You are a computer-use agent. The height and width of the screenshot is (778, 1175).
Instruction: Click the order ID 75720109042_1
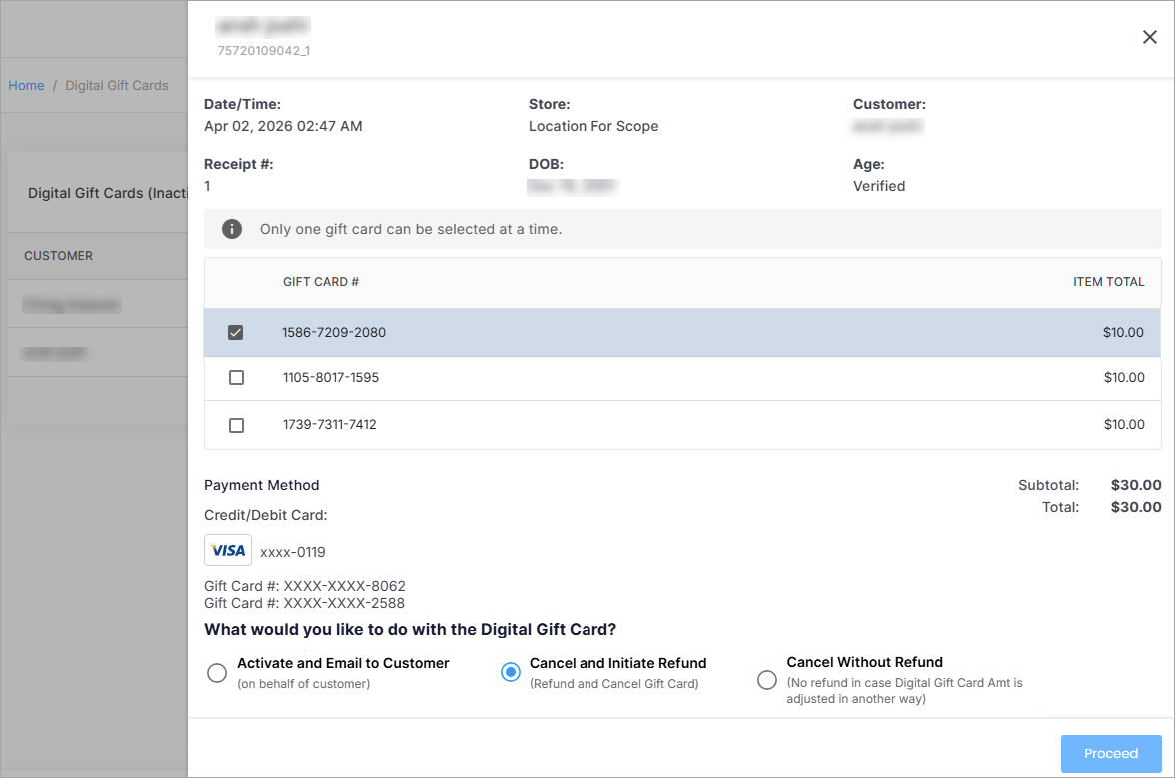click(x=264, y=50)
